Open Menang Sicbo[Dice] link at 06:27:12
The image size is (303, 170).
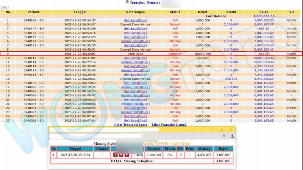tap(135, 62)
